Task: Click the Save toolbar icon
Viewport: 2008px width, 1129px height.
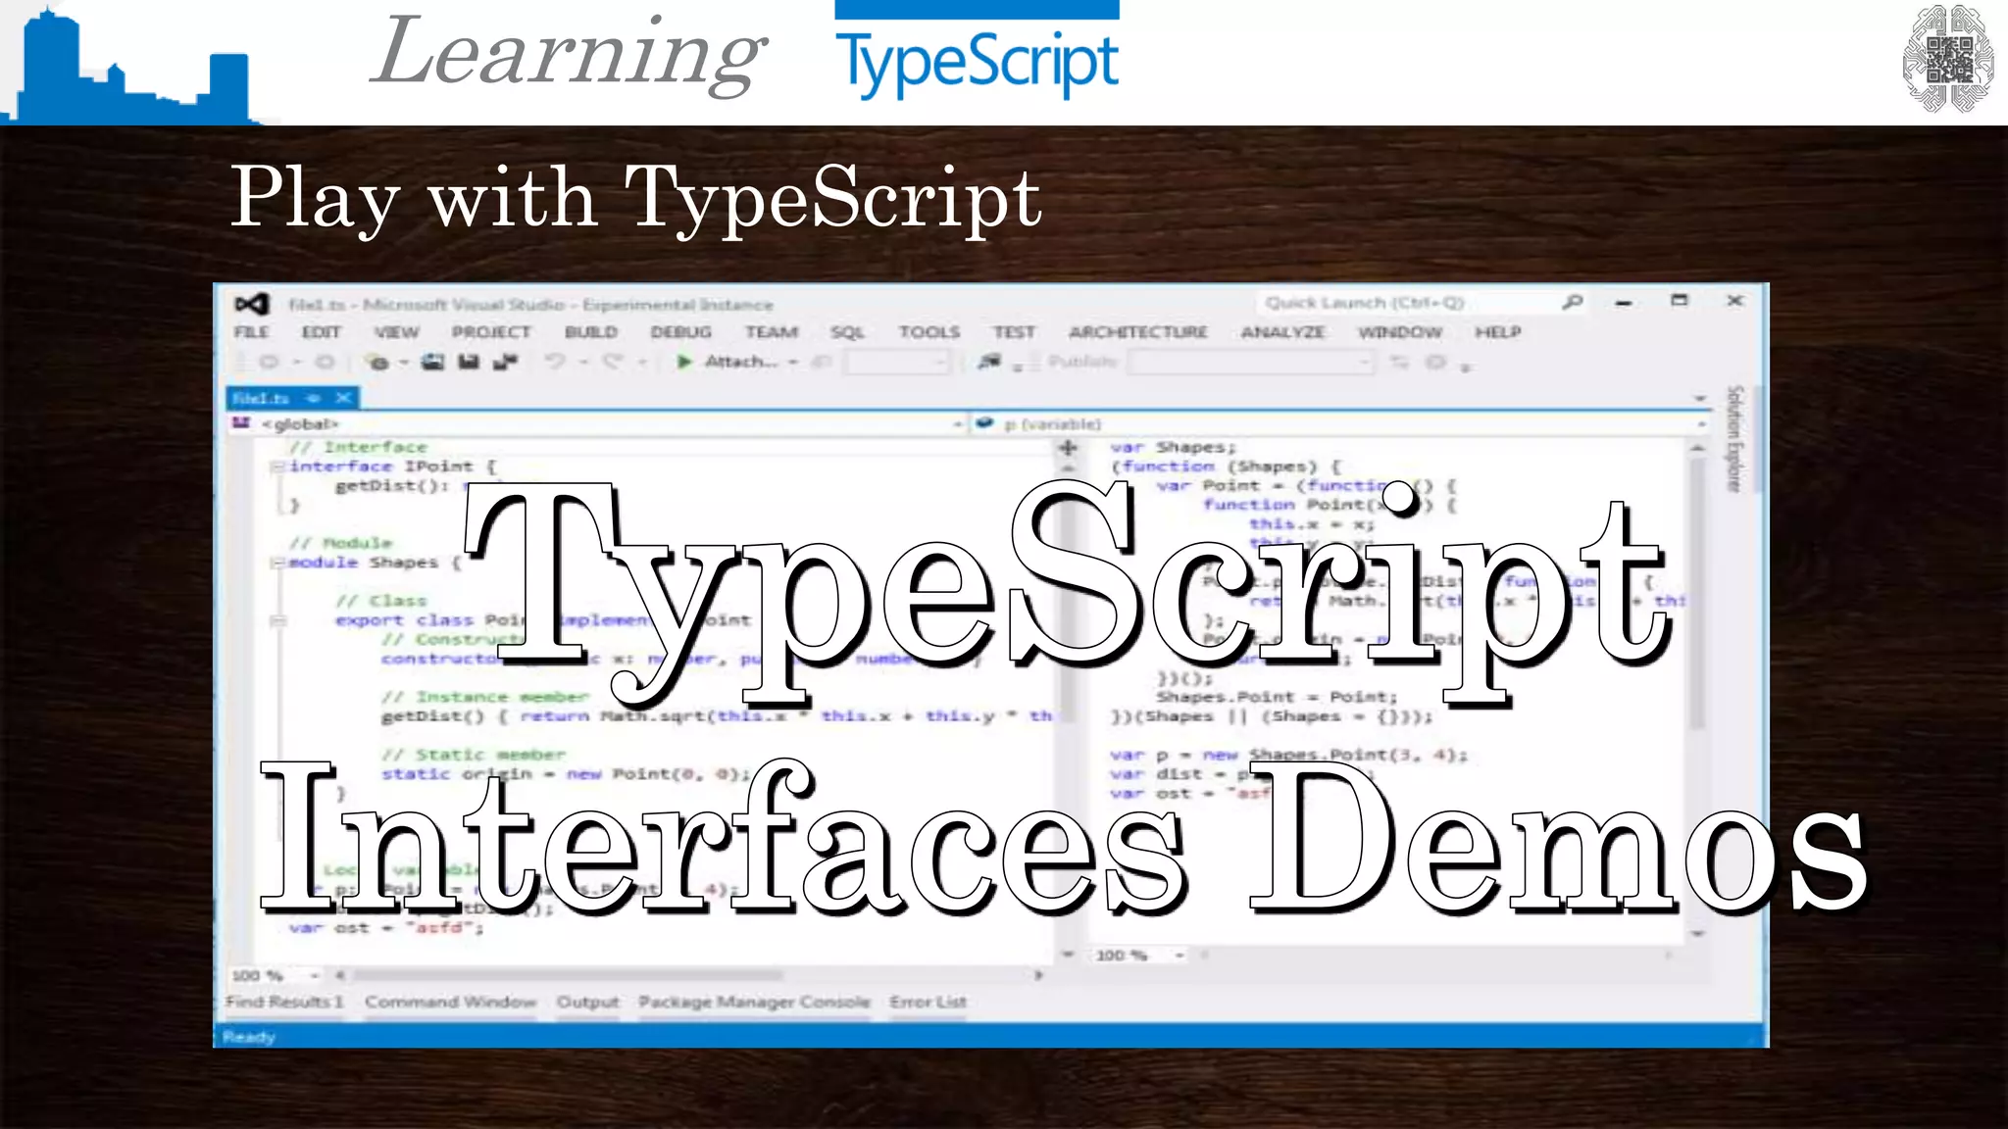Action: pyautogui.click(x=469, y=362)
